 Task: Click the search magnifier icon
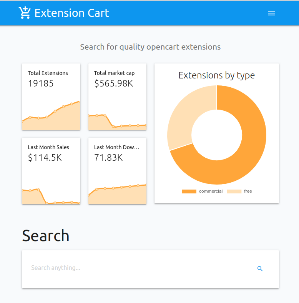click(x=260, y=268)
